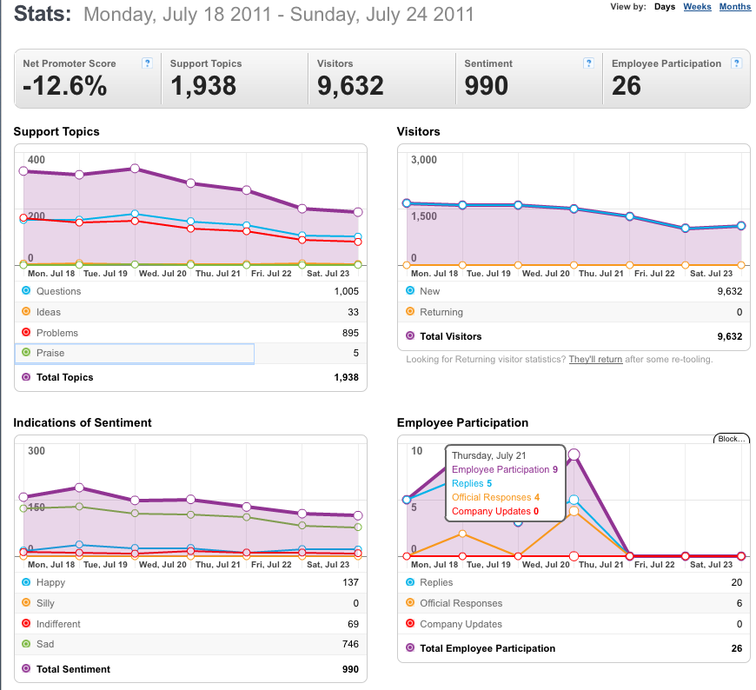
Task: Select the Days view option
Action: tap(665, 7)
